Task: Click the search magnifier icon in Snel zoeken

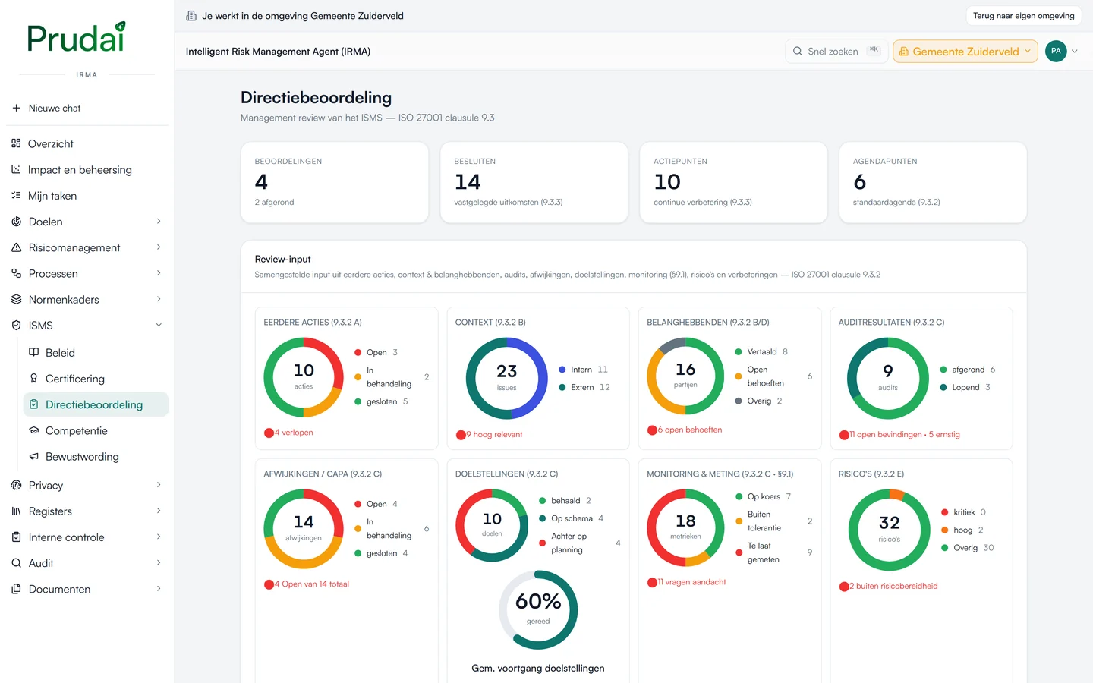Action: pyautogui.click(x=797, y=51)
